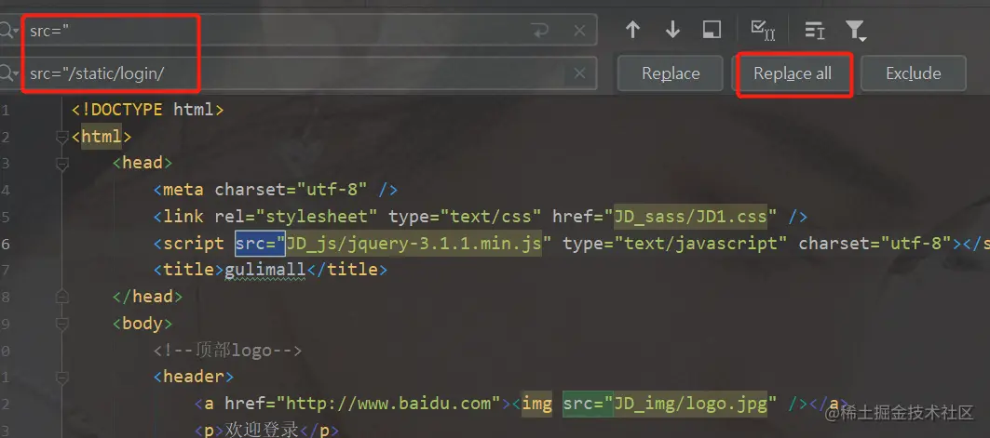Screen dimensions: 990x438
Task: Jump to next occurrence with down arrow
Action: (672, 30)
